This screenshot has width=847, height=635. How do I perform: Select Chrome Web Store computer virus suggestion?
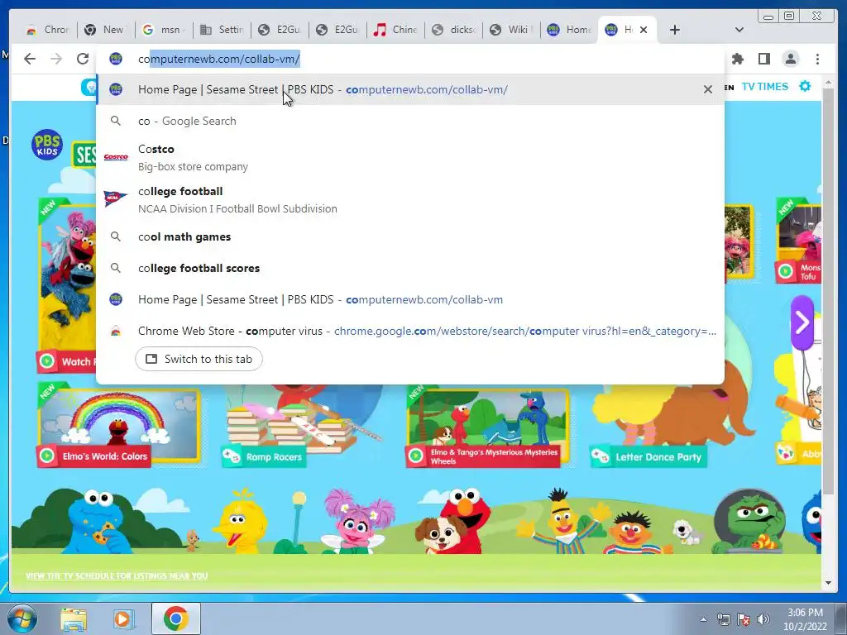(410, 331)
